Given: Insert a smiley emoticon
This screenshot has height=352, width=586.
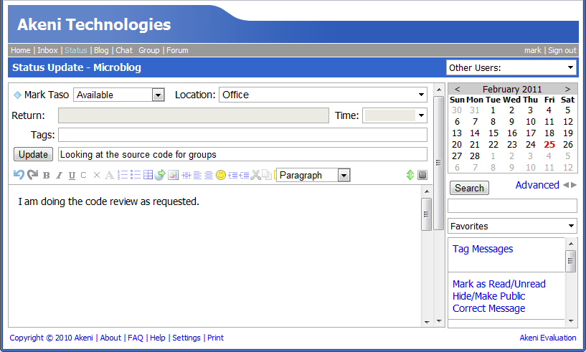Looking at the screenshot, I should [221, 175].
